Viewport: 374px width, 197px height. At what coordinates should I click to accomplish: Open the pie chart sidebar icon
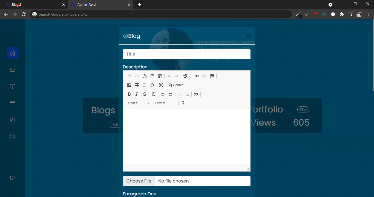click(x=13, y=120)
